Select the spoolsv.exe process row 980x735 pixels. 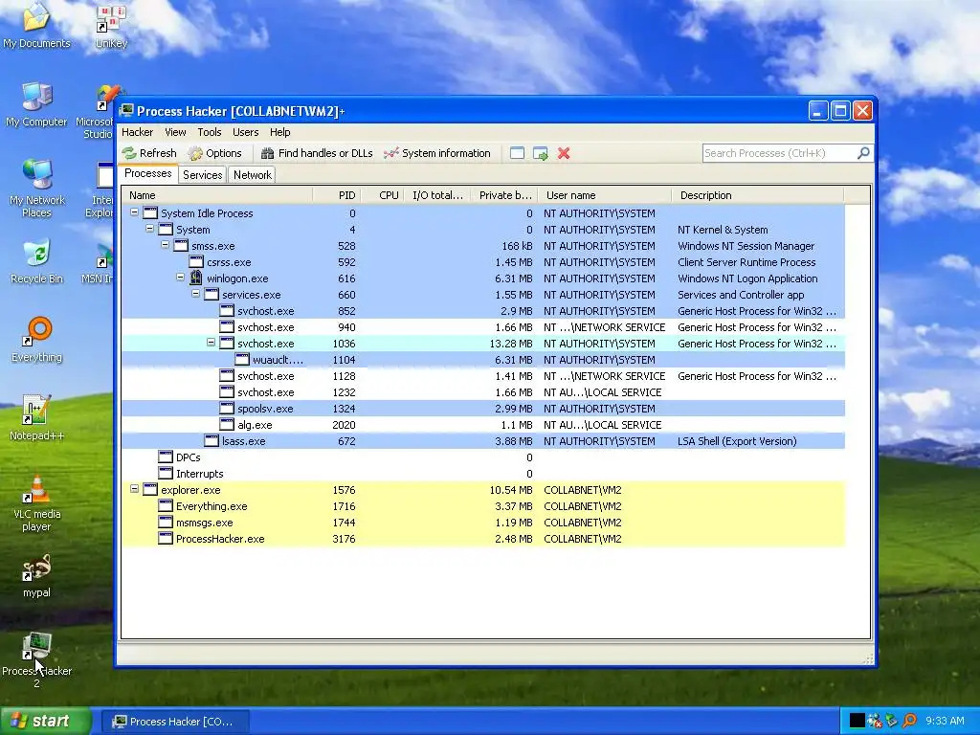483,409
